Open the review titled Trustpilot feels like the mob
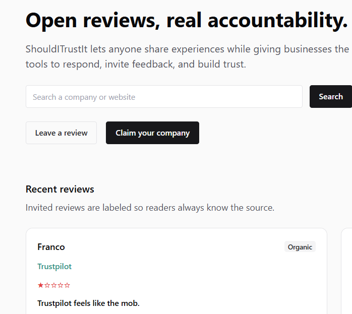 [88, 303]
